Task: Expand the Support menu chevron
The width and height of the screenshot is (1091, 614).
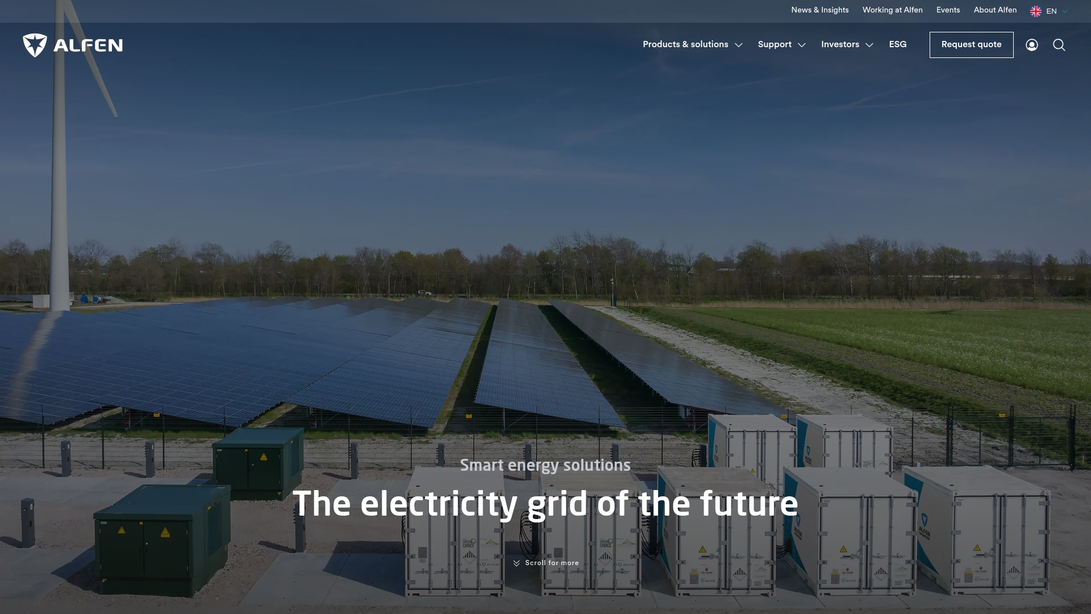Action: (802, 45)
